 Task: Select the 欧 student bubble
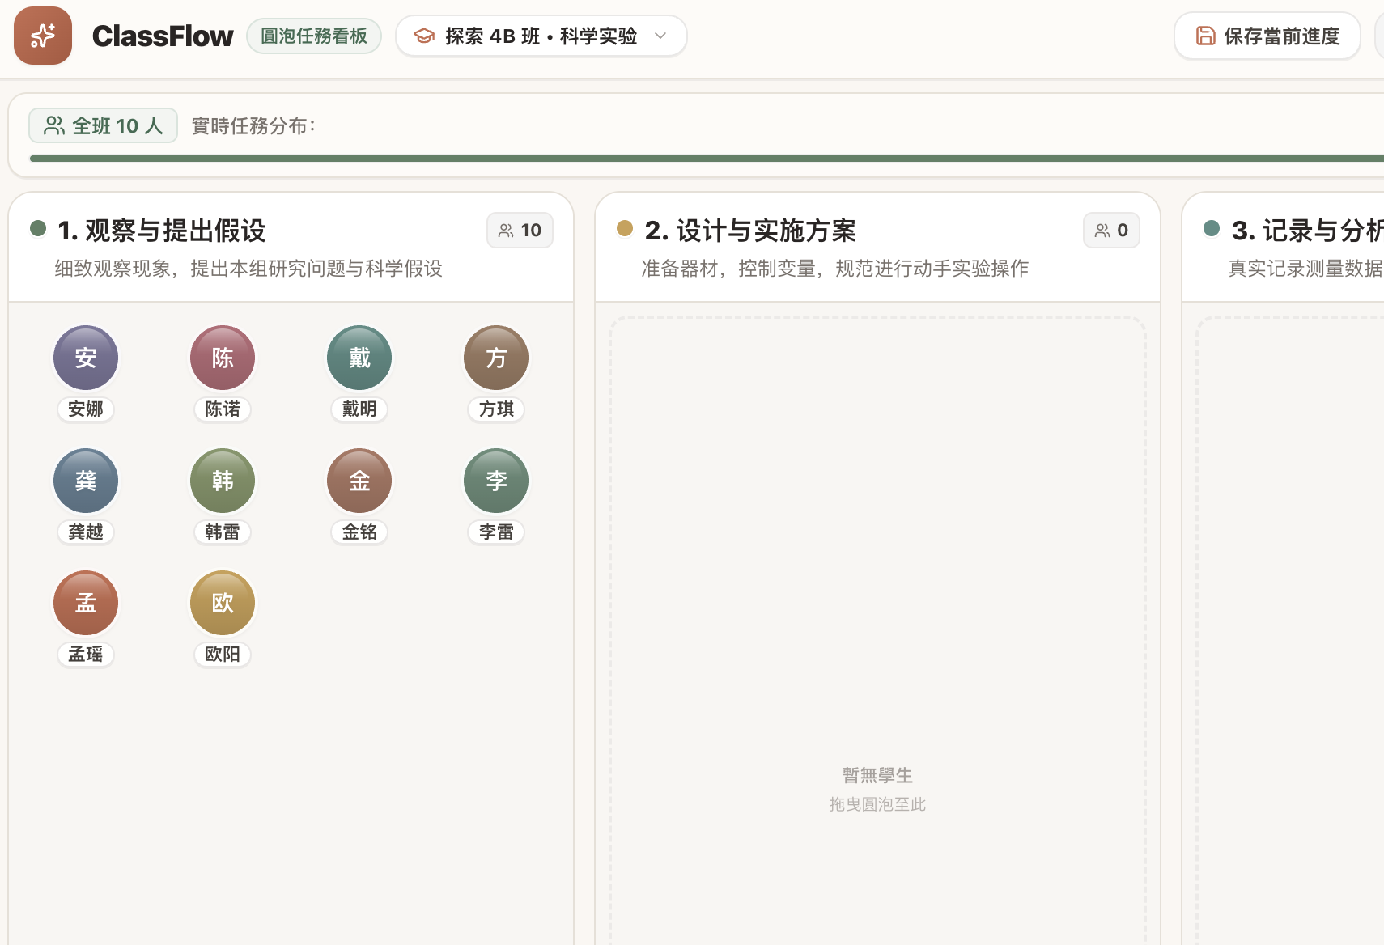[x=223, y=603]
